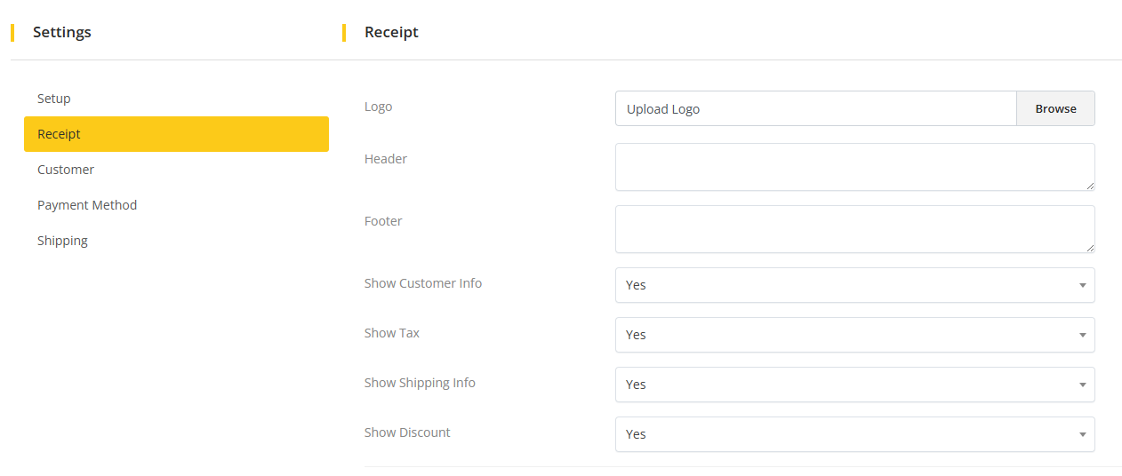The height and width of the screenshot is (476, 1122).
Task: Click the Upload Logo file field
Action: coord(815,108)
